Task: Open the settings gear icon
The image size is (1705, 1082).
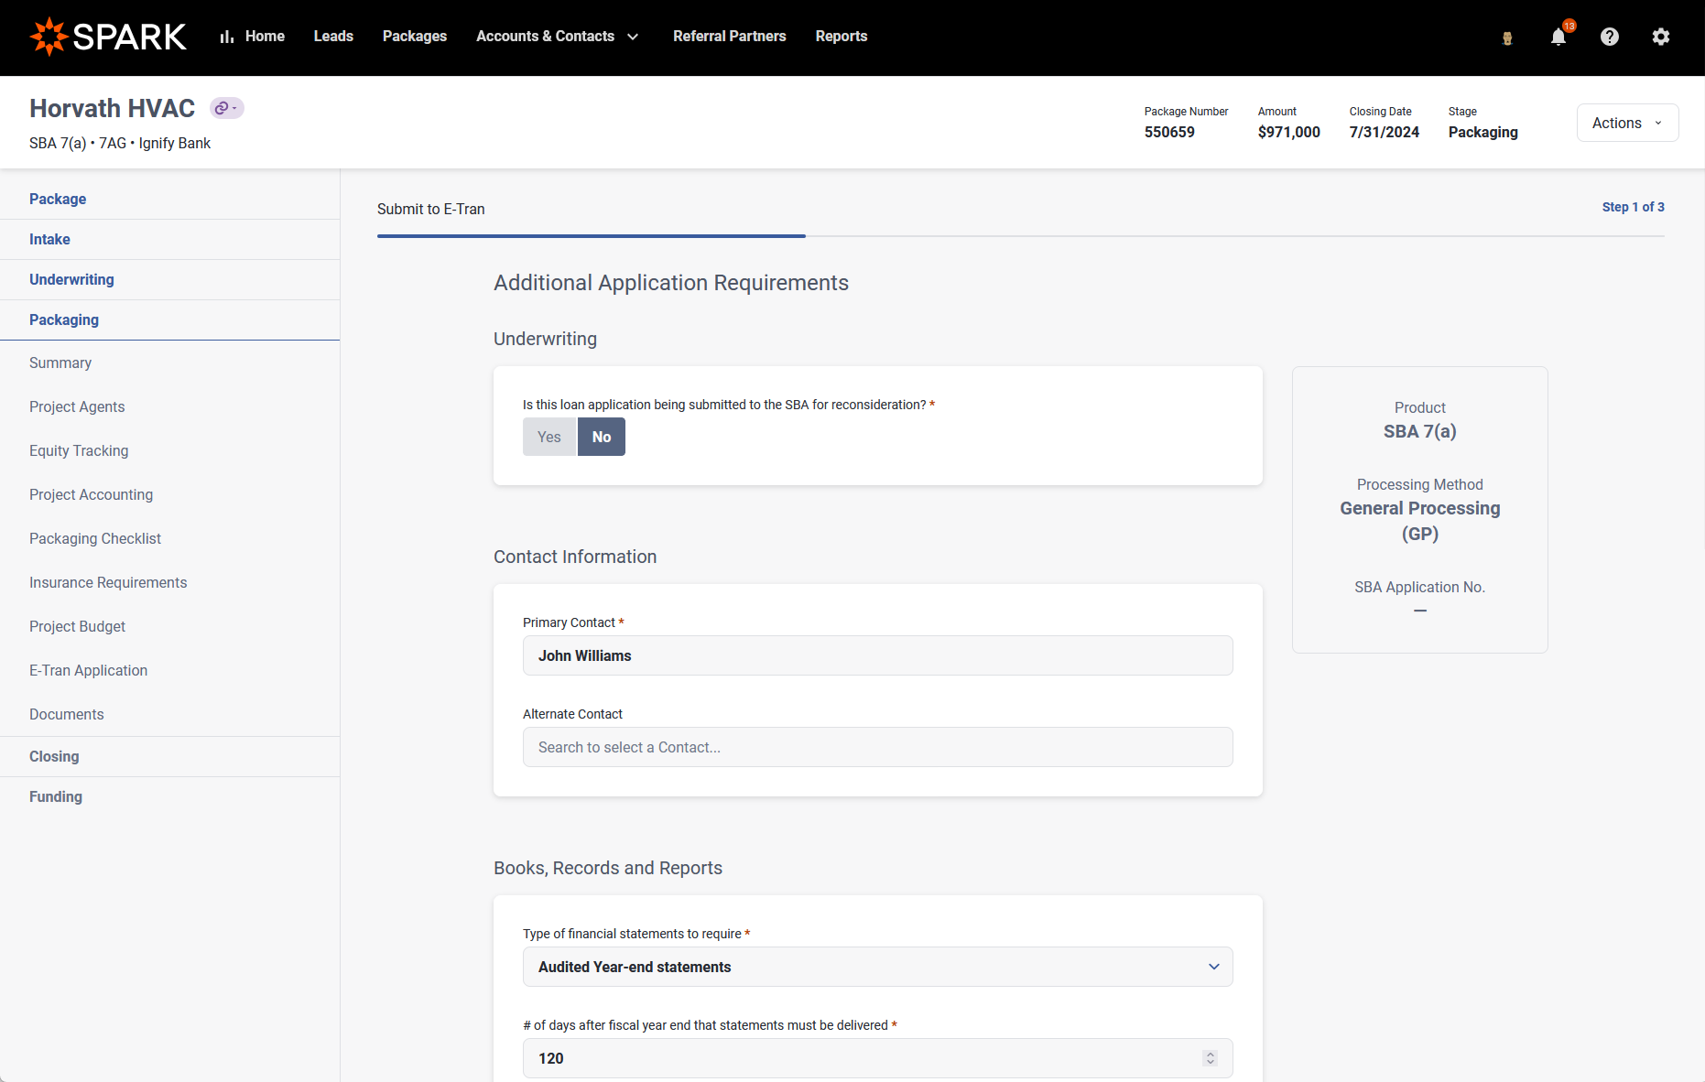Action: (x=1660, y=37)
